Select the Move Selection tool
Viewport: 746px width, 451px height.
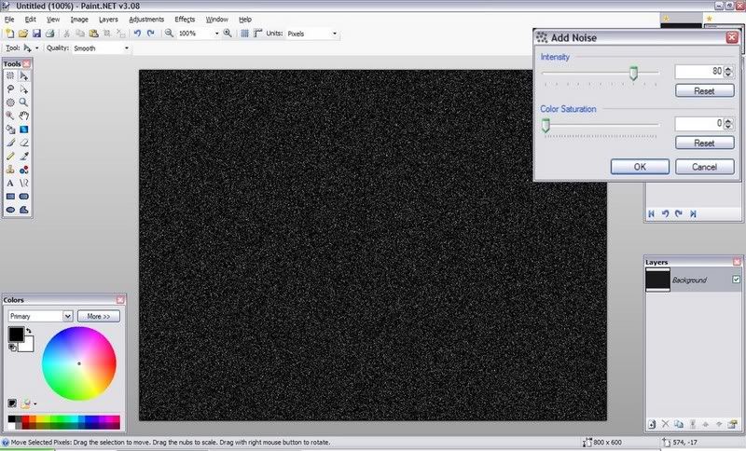[x=24, y=89]
